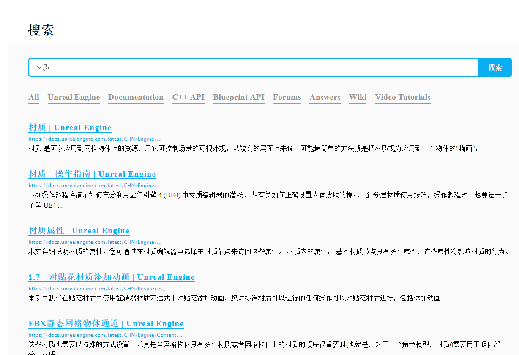The height and width of the screenshot is (355, 519).
Task: Open the 材质 | Unreal Engine result
Action: coord(70,128)
